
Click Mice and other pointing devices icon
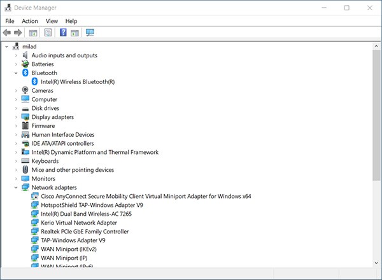click(25, 169)
